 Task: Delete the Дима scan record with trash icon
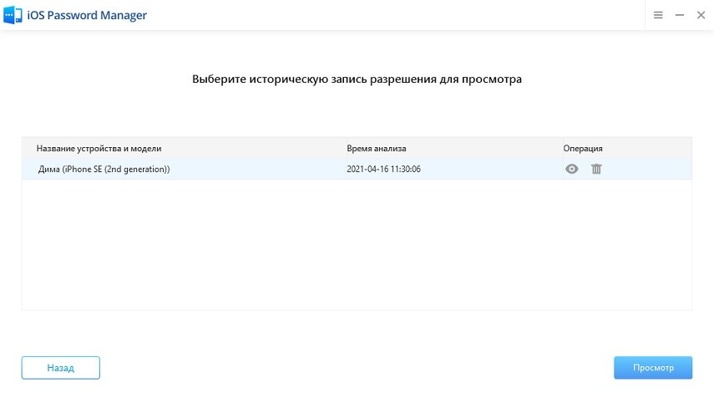596,169
